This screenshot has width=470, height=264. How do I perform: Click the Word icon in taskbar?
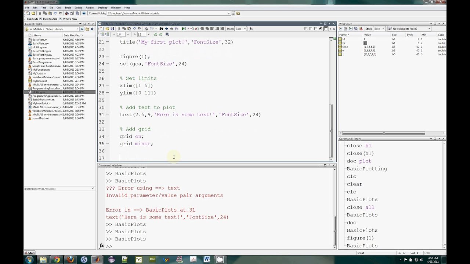click(x=206, y=260)
